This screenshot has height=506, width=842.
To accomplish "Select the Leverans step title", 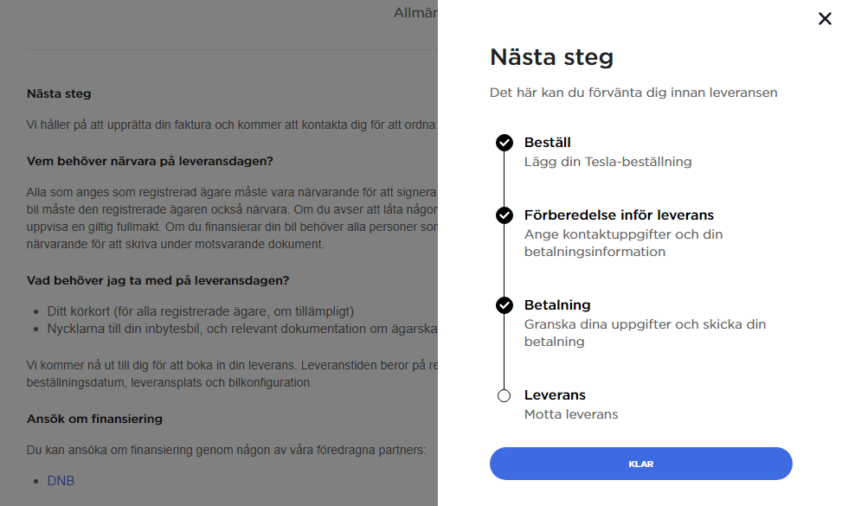I will coord(555,395).
